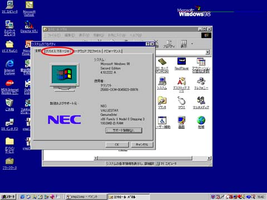Select the Desktop Themes icon in Control Panel
The image size is (267, 200).
click(x=181, y=85)
